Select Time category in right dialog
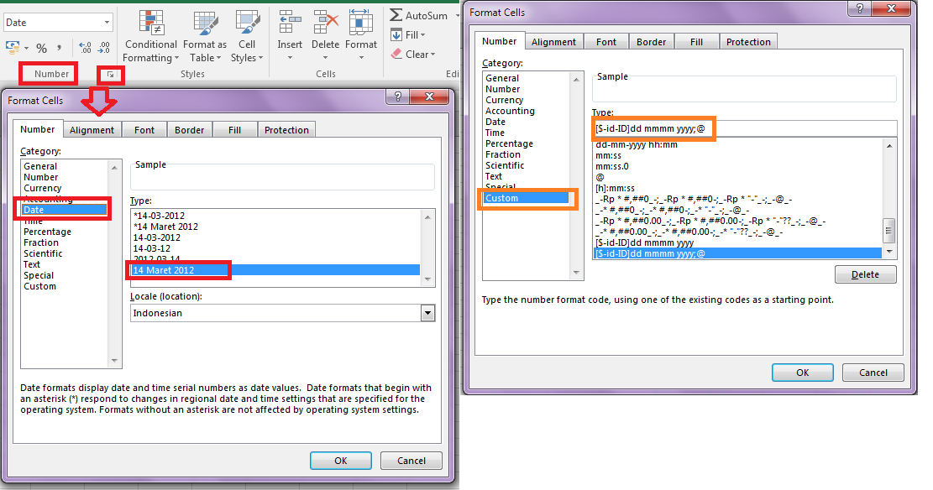Screen dimensions: 933x490 (x=495, y=133)
